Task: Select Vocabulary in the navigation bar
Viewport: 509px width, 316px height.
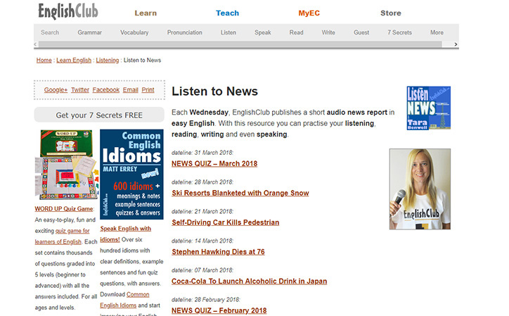Action: (x=134, y=32)
